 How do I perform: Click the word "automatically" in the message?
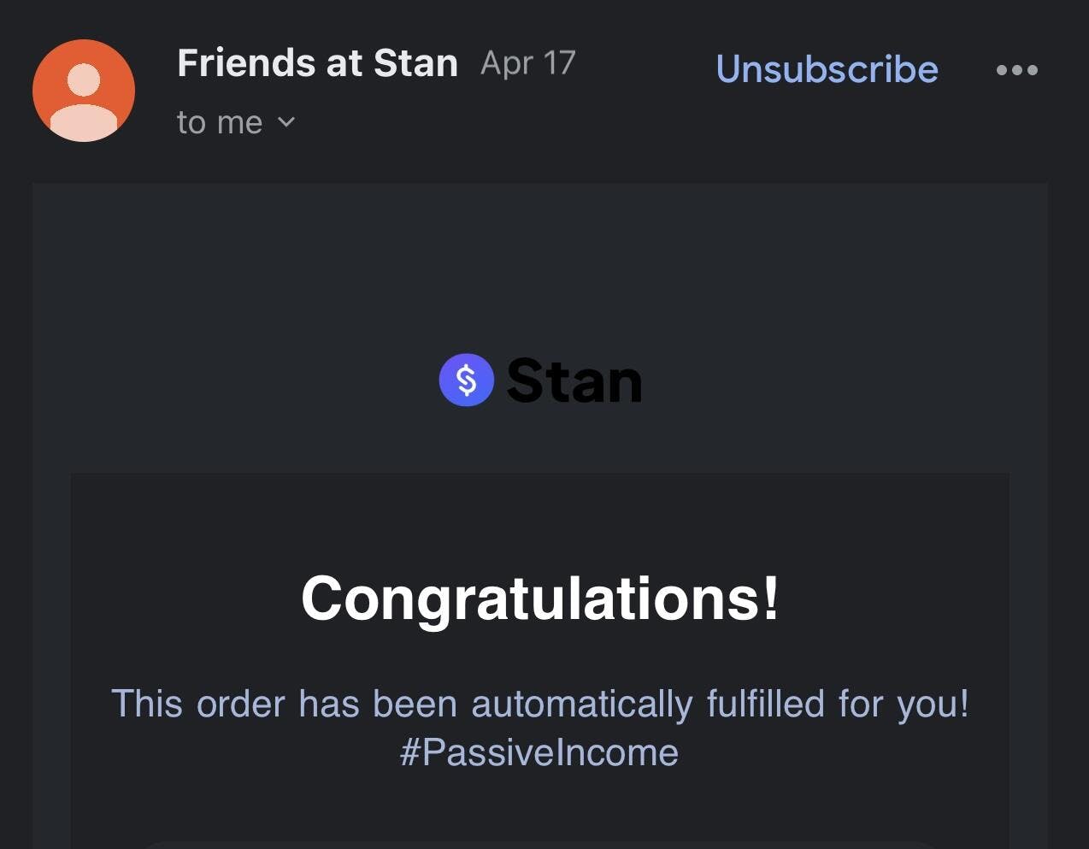coord(581,705)
